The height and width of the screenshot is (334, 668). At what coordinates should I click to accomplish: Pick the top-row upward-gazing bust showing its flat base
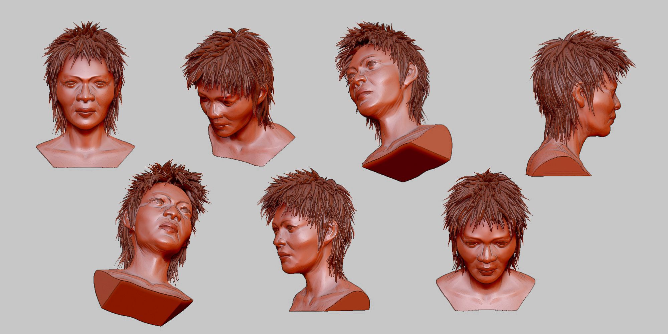394,102
